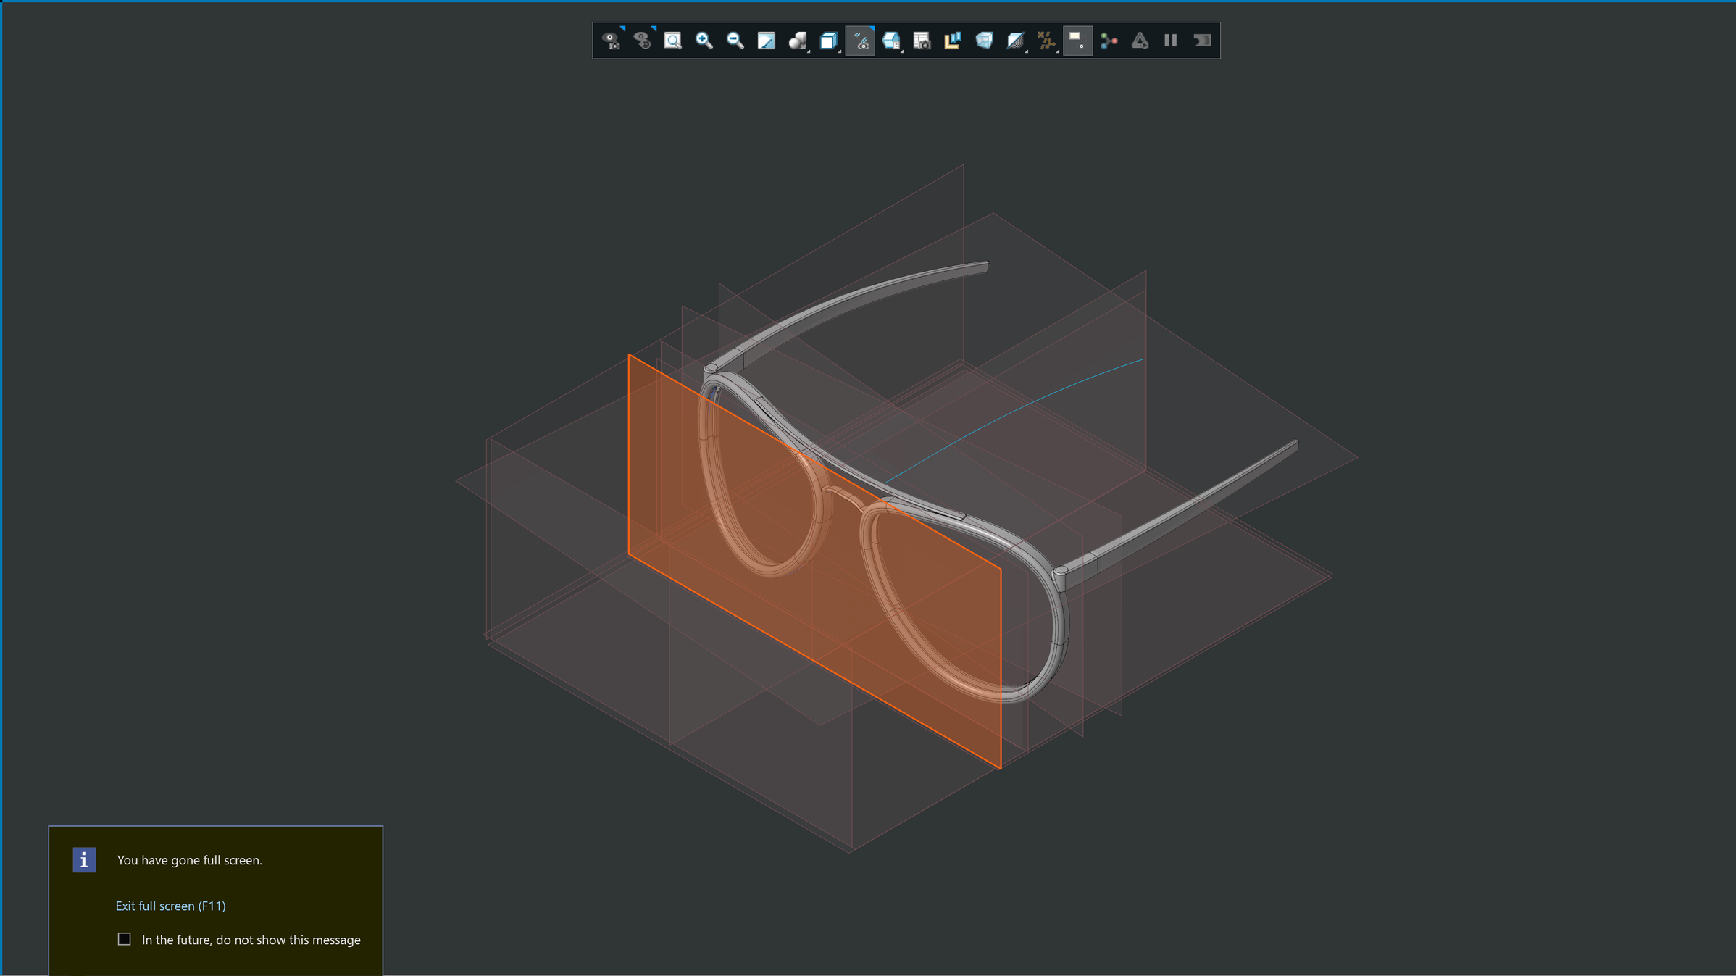
Task: Check 'In the future, do not show this message'
Action: click(125, 939)
